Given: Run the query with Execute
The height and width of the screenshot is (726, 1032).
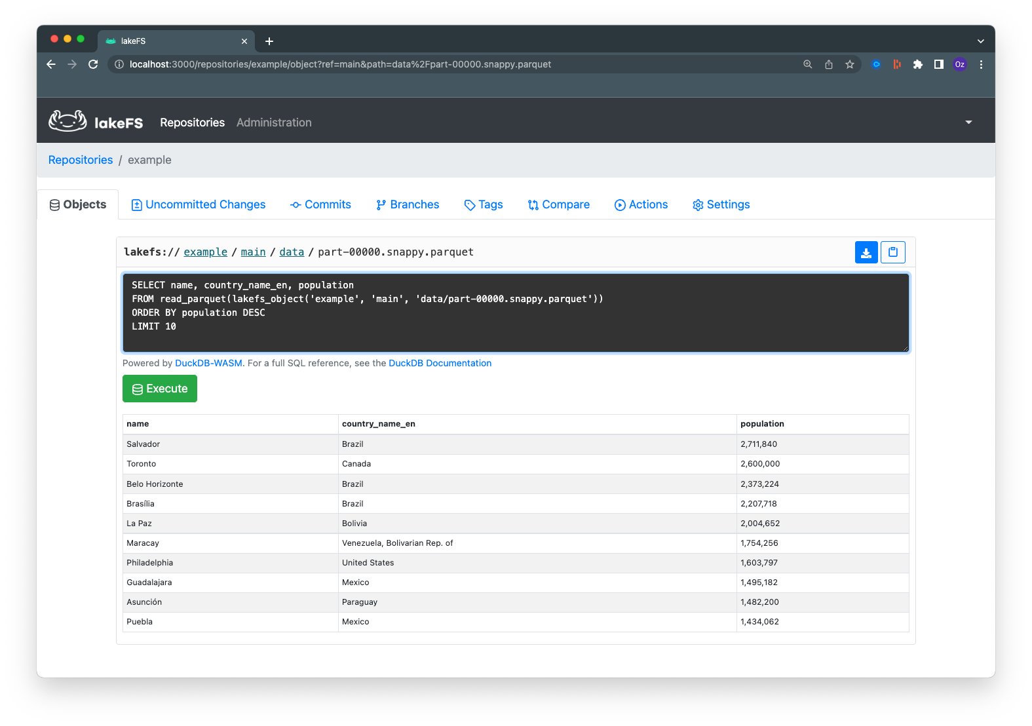Looking at the screenshot, I should click(160, 389).
